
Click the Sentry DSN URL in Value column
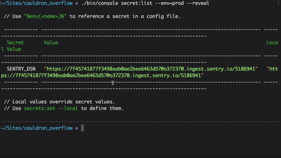[x=151, y=69]
